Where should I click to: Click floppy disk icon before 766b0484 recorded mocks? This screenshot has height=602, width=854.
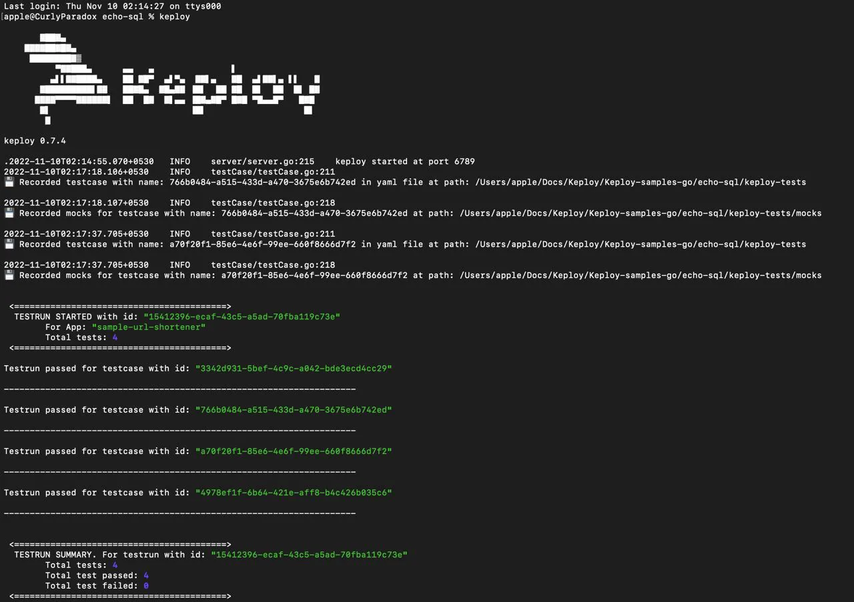(9, 213)
